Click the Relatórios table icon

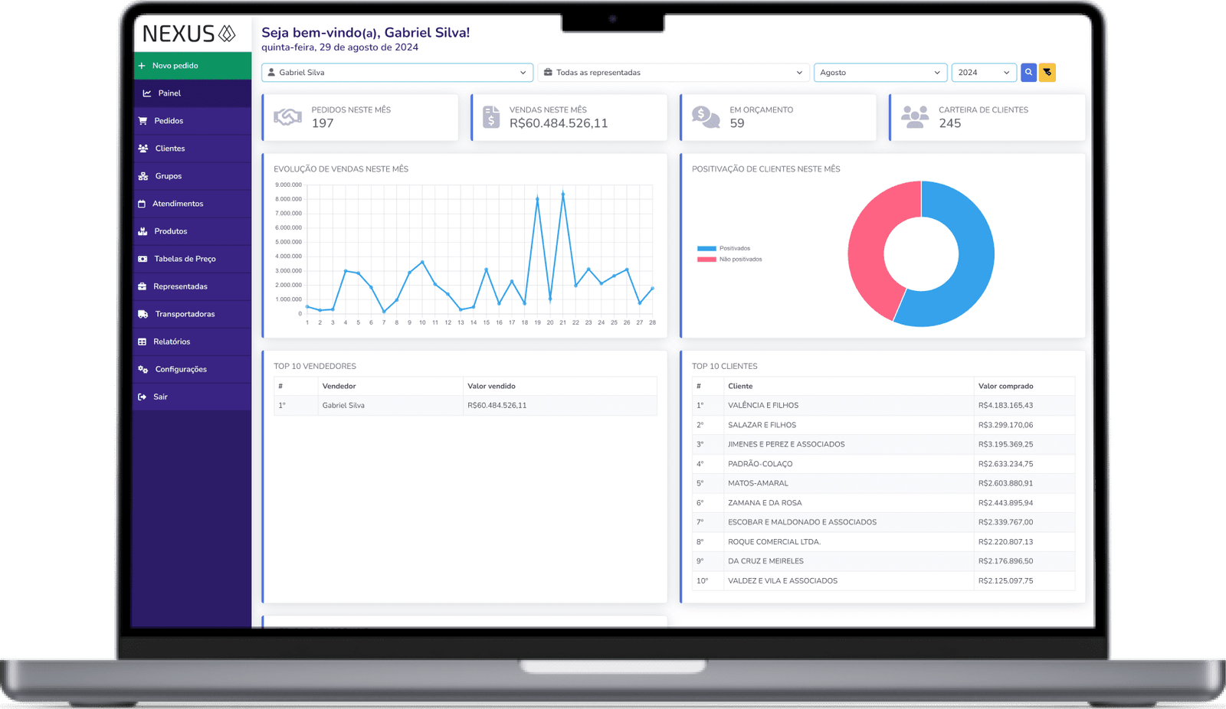[x=142, y=341]
